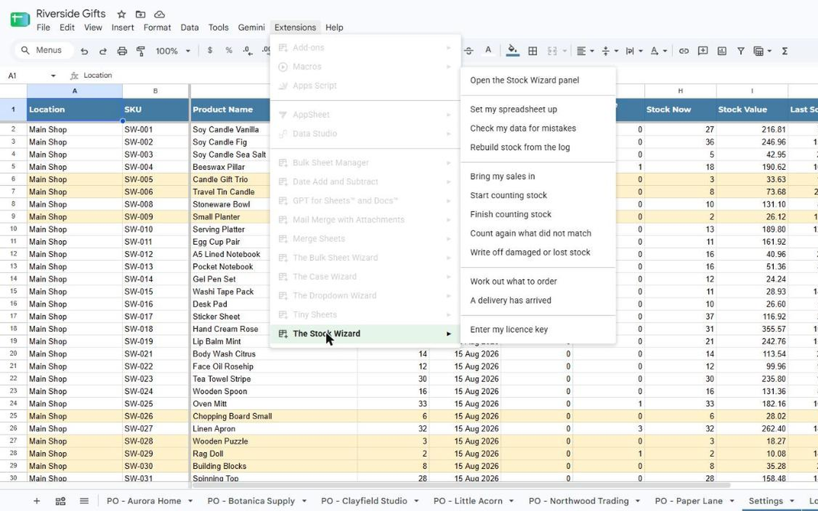Choose Start counting stock
Image resolution: width=818 pixels, height=511 pixels.
pyautogui.click(x=538, y=195)
